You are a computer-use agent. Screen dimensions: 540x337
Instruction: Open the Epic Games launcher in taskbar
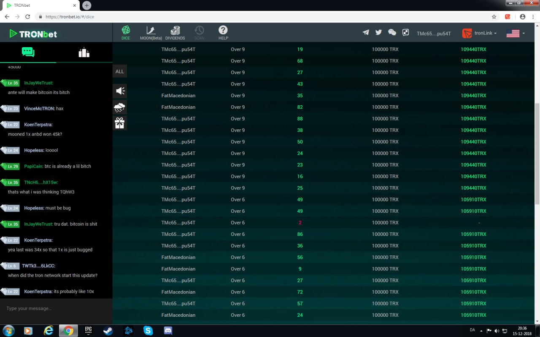pos(88,331)
